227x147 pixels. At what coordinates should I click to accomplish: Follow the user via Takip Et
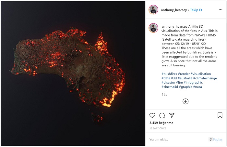196,10
